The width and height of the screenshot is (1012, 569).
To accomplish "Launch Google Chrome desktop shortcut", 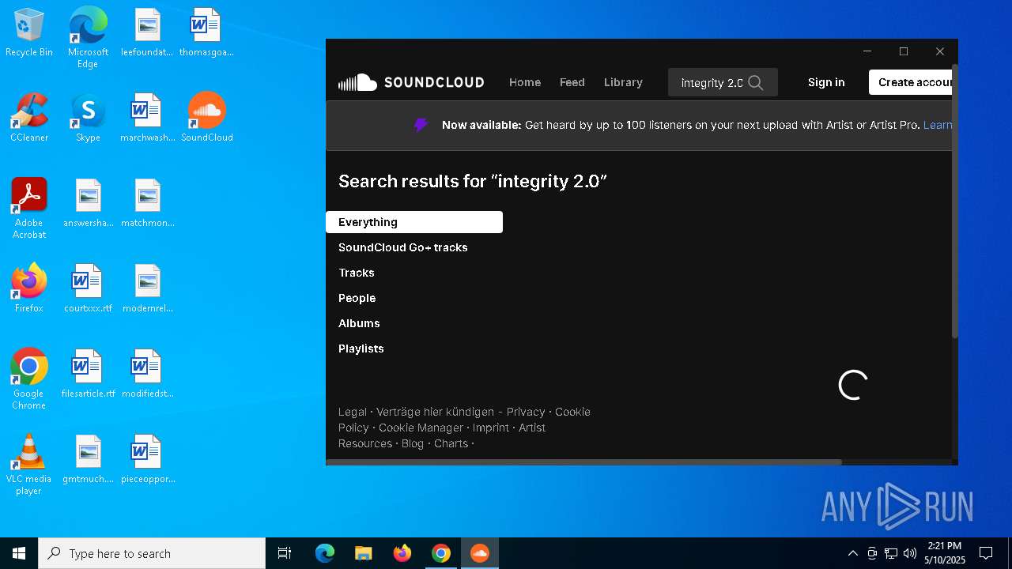I will click(x=29, y=379).
